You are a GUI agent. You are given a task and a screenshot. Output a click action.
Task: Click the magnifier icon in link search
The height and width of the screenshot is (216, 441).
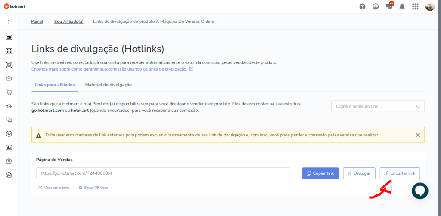click(x=418, y=107)
